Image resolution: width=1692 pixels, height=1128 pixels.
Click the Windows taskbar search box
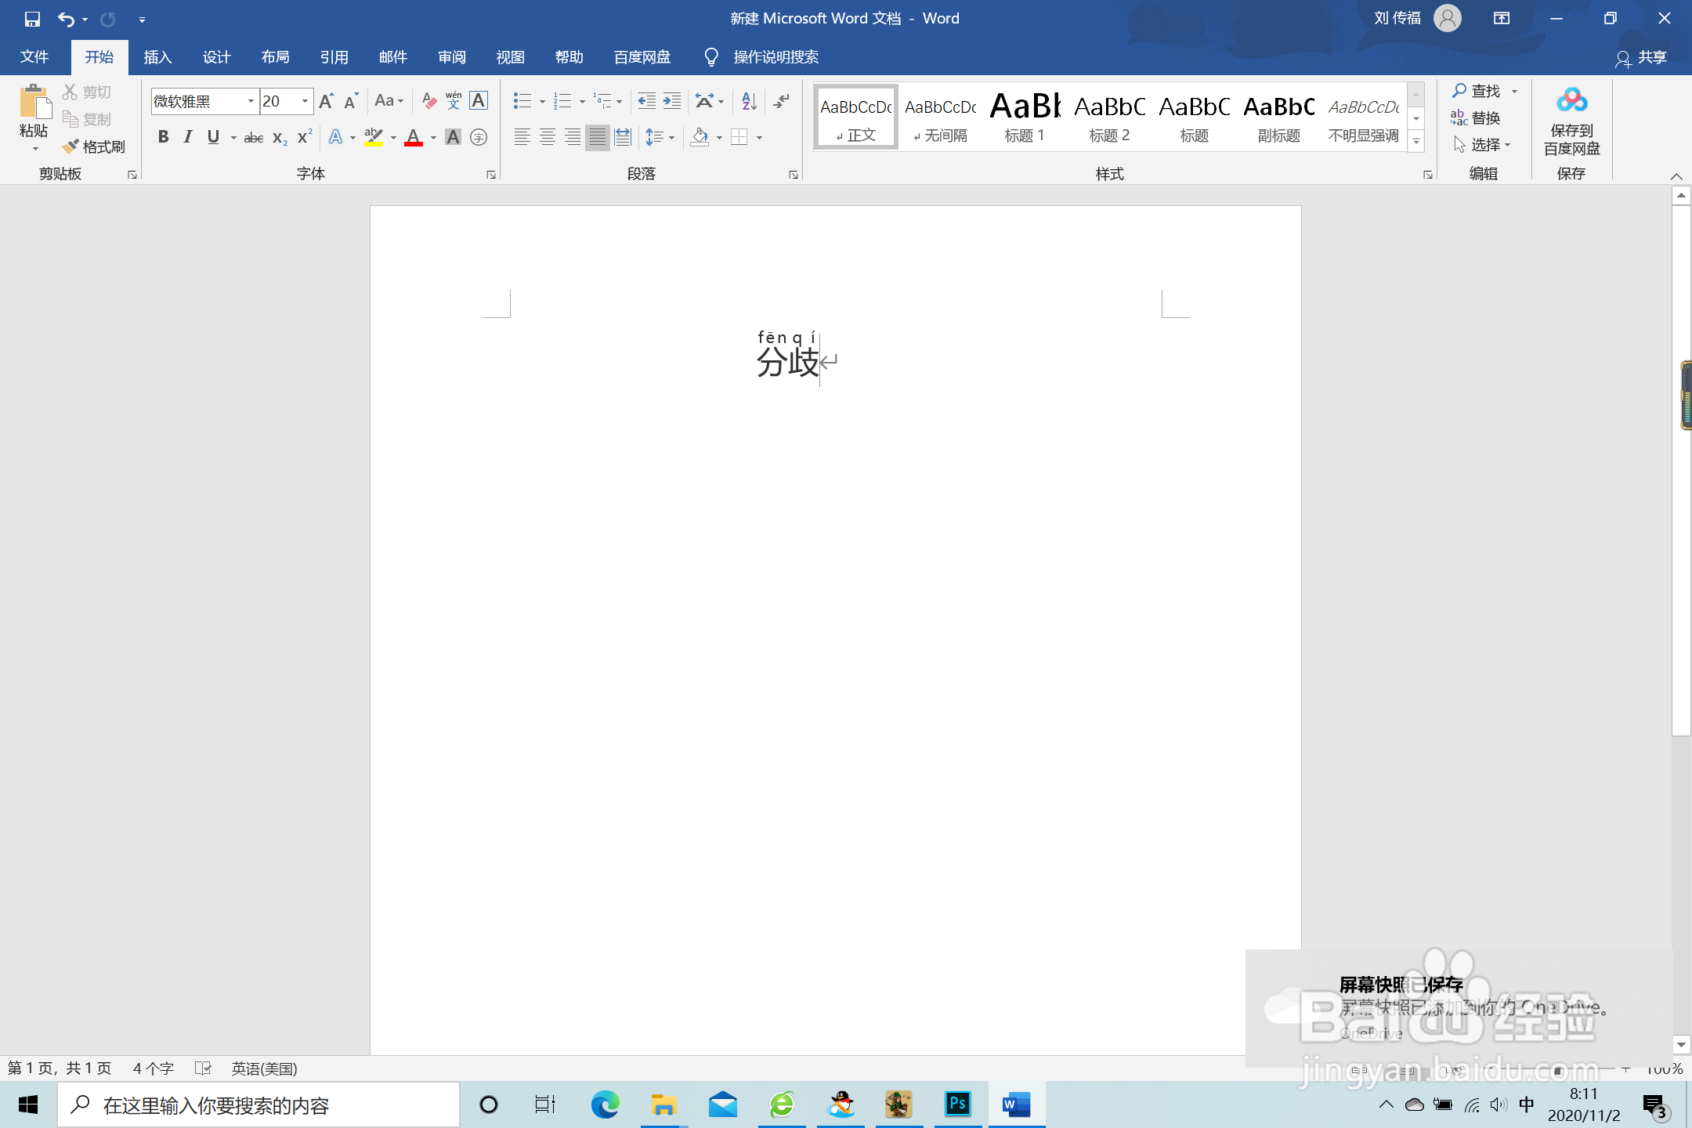pyautogui.click(x=258, y=1105)
